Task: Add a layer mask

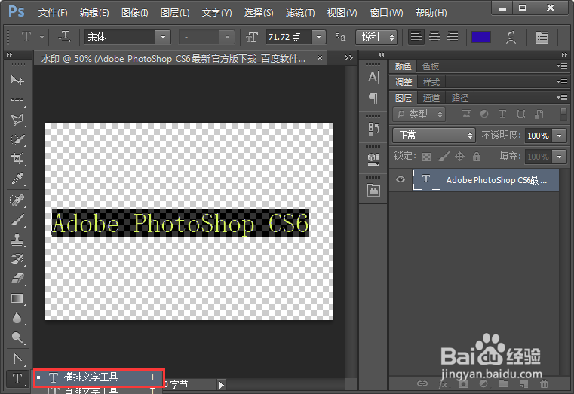Action: tap(463, 383)
